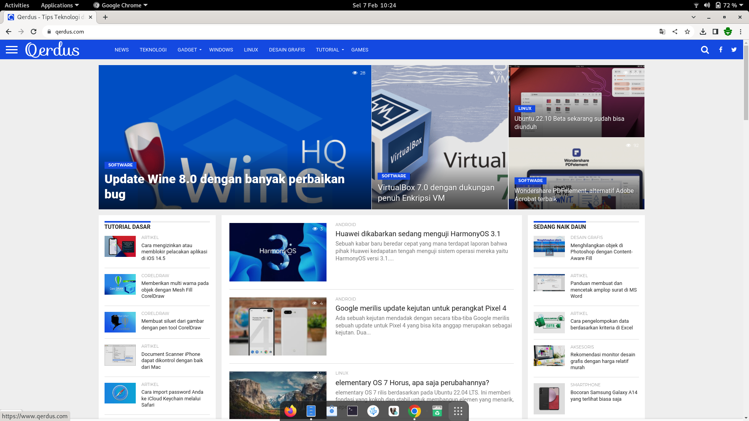749x421 pixels.
Task: Open the Trash from the dock
Action: [x=437, y=411]
